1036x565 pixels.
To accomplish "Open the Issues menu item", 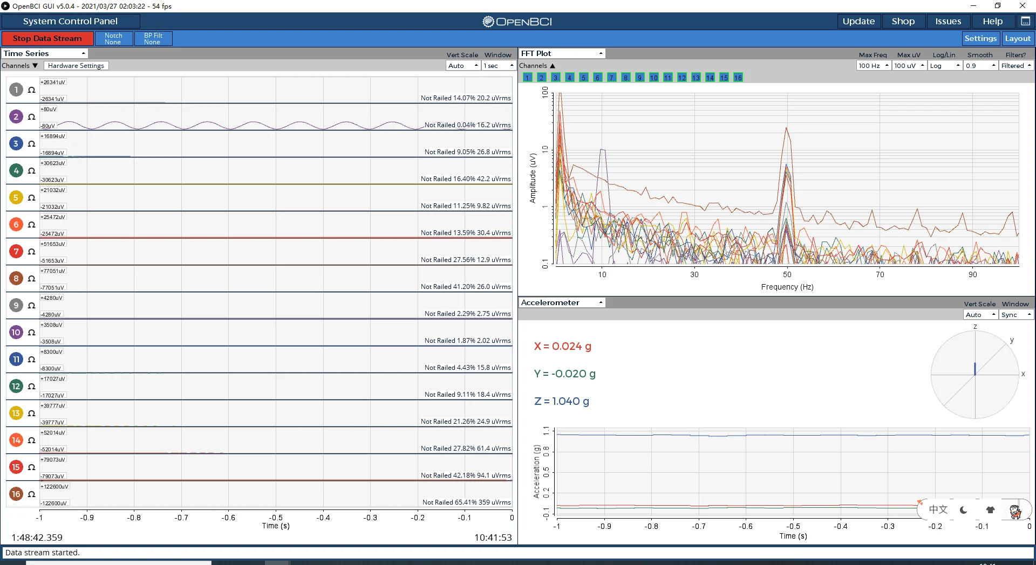I will [948, 21].
